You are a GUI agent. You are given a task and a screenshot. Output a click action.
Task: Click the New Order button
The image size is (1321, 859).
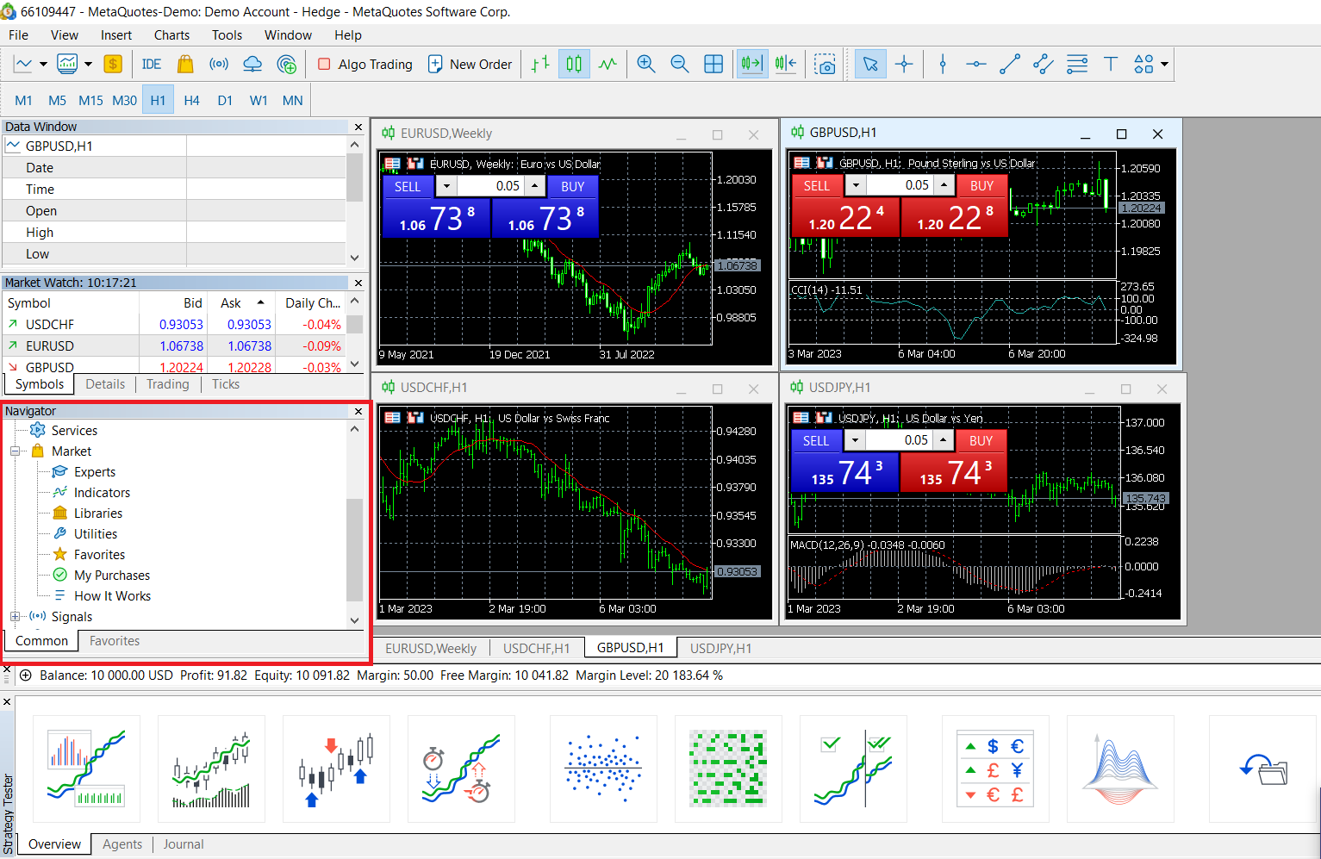(470, 65)
